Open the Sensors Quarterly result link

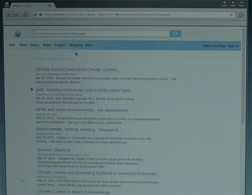pos(54,150)
